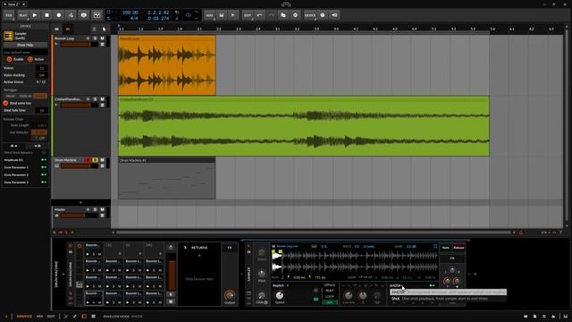Adjust the Master track volume fader

(x=80, y=216)
